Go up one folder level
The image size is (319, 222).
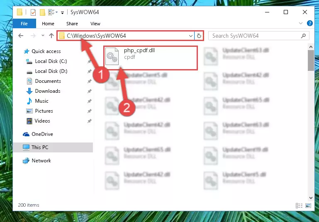51,36
